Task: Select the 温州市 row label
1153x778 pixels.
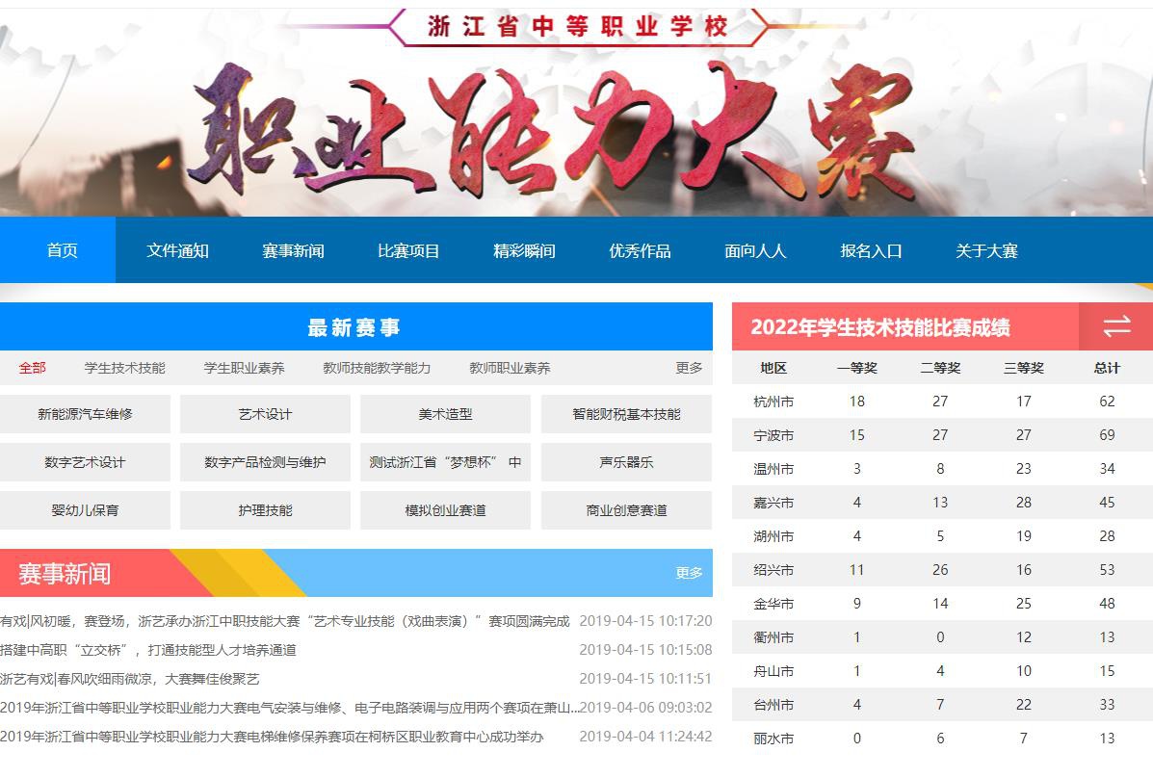Action: tap(773, 468)
